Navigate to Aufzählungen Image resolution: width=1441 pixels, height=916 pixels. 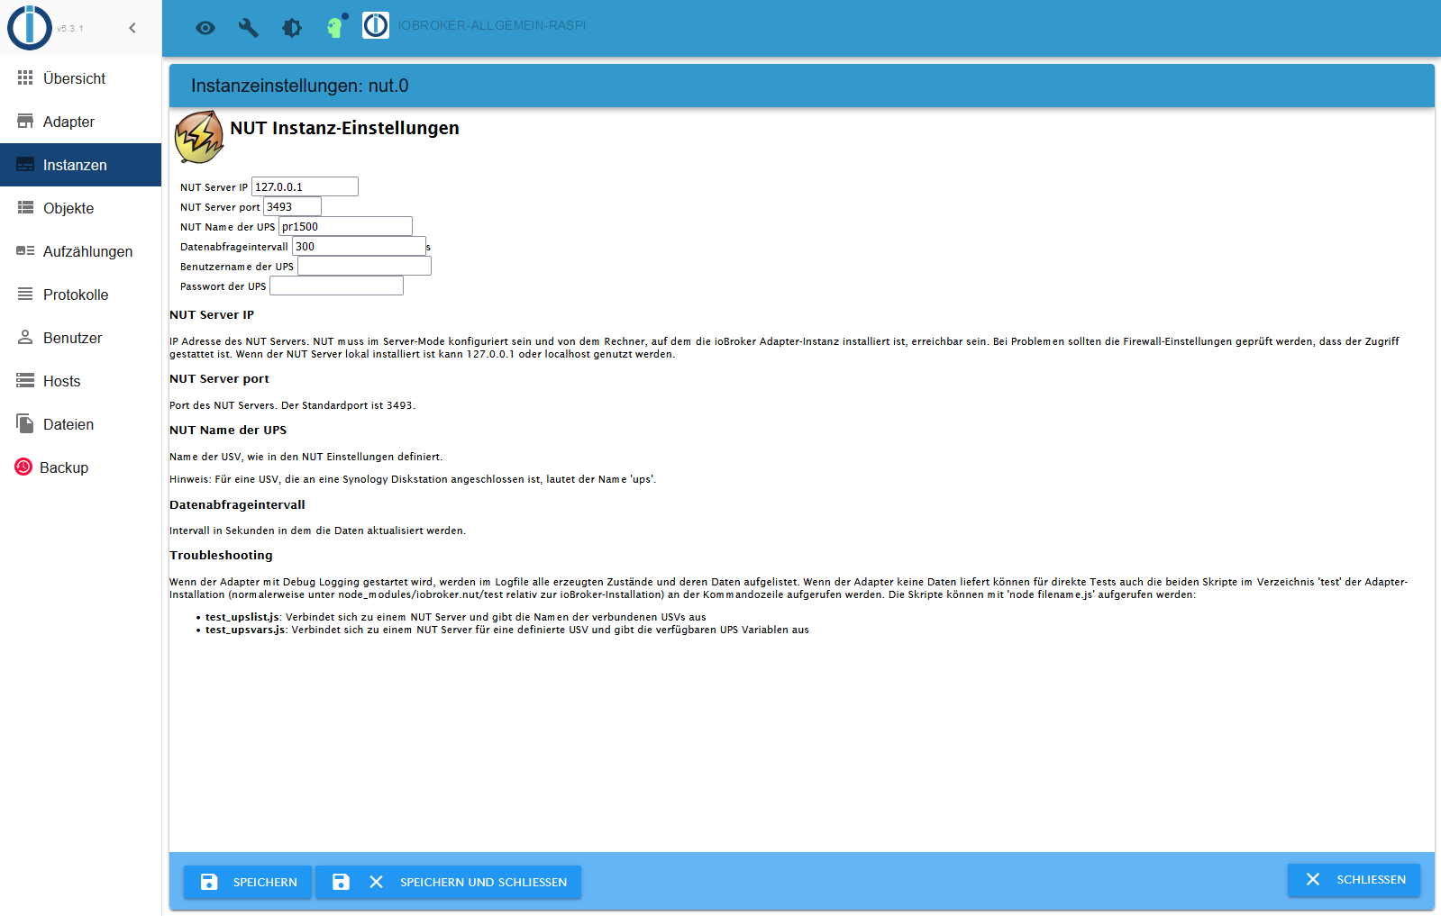[x=80, y=251]
